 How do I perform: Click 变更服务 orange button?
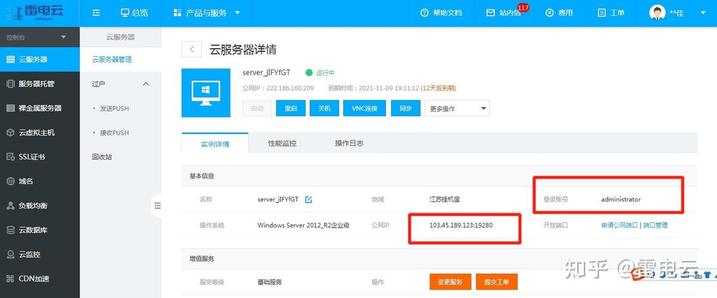(x=450, y=282)
